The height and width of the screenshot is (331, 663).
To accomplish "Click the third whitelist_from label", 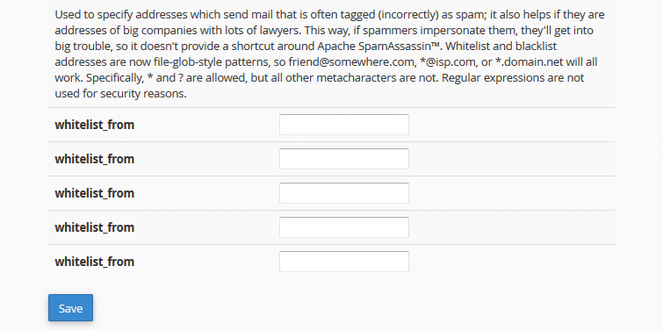I will (94, 194).
